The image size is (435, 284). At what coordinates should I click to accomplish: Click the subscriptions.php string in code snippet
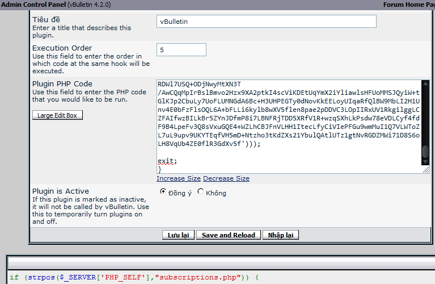point(198,277)
